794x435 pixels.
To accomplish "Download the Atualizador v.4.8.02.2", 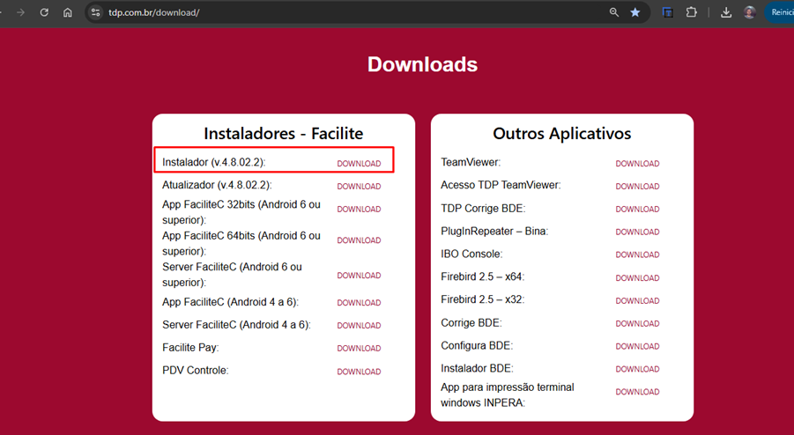I will (x=359, y=187).
